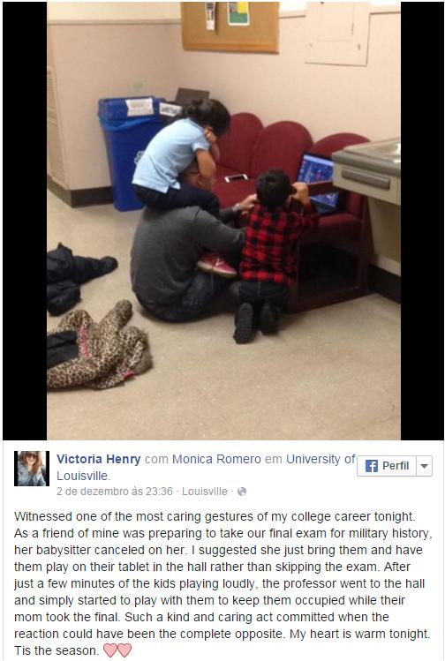The width and height of the screenshot is (445, 661).
Task: Open Victoria Henry's profile picture
Action: click(32, 469)
